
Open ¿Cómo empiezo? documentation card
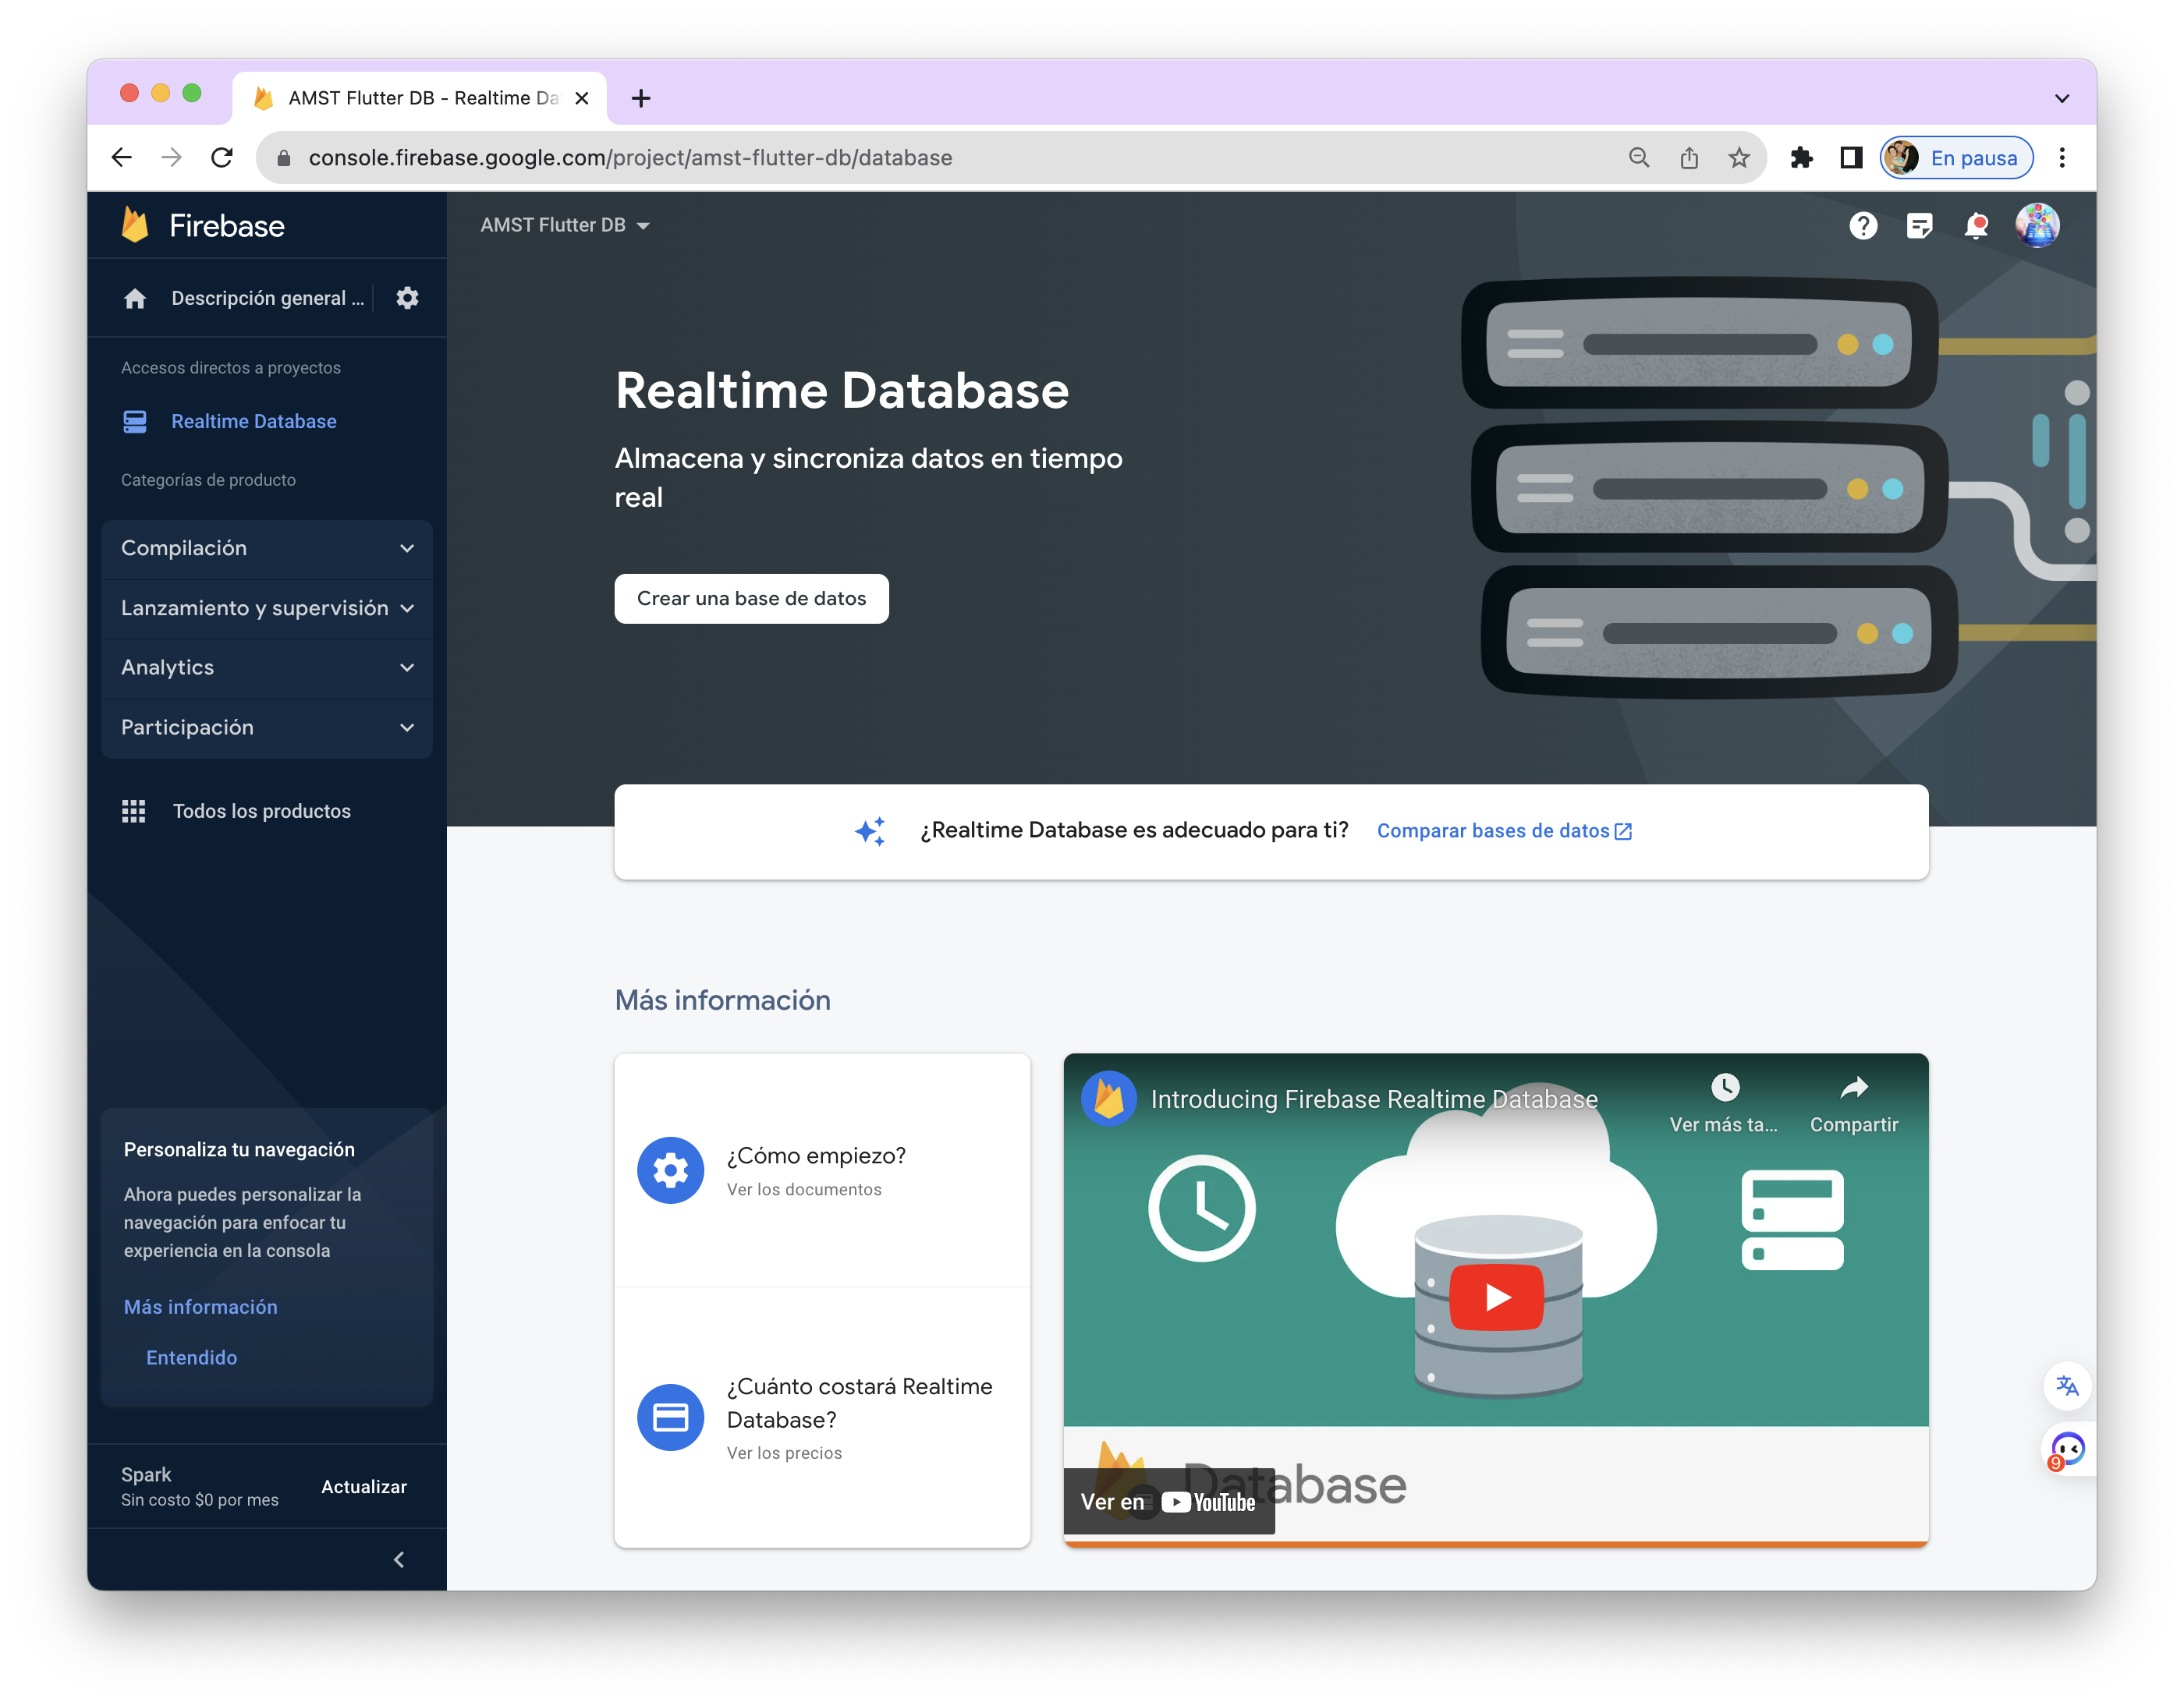822,1170
